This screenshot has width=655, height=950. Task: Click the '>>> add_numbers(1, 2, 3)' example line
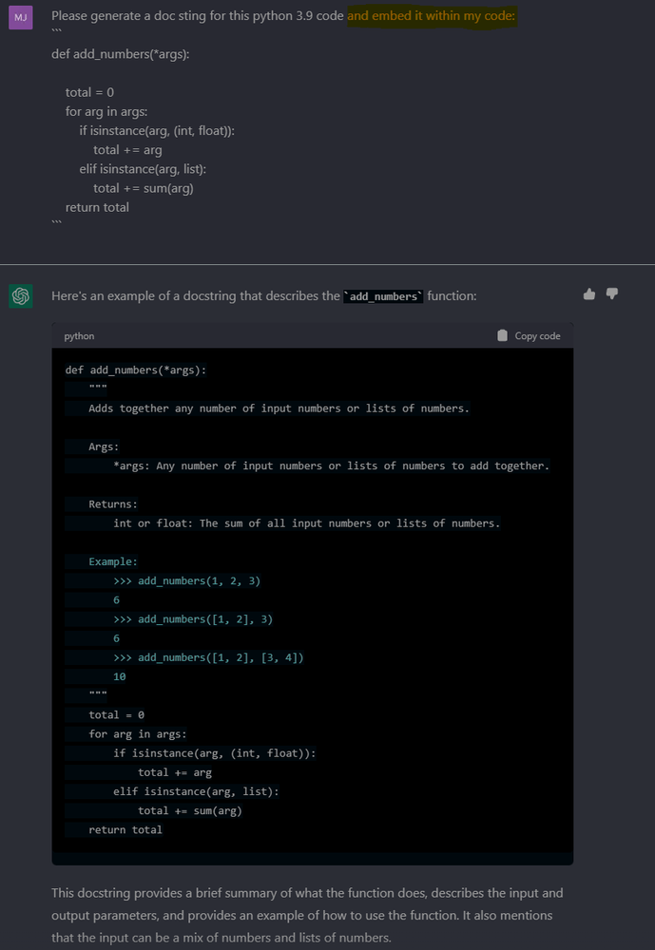tap(186, 581)
